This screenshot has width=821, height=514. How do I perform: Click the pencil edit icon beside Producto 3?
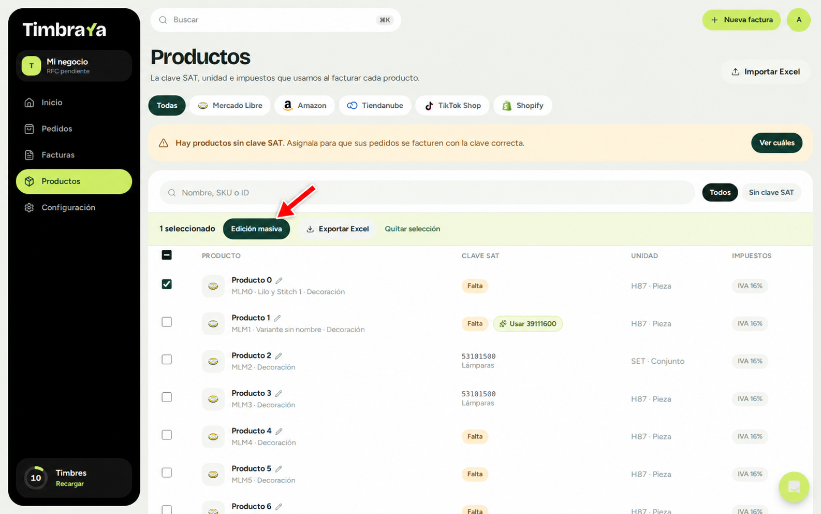[278, 394]
